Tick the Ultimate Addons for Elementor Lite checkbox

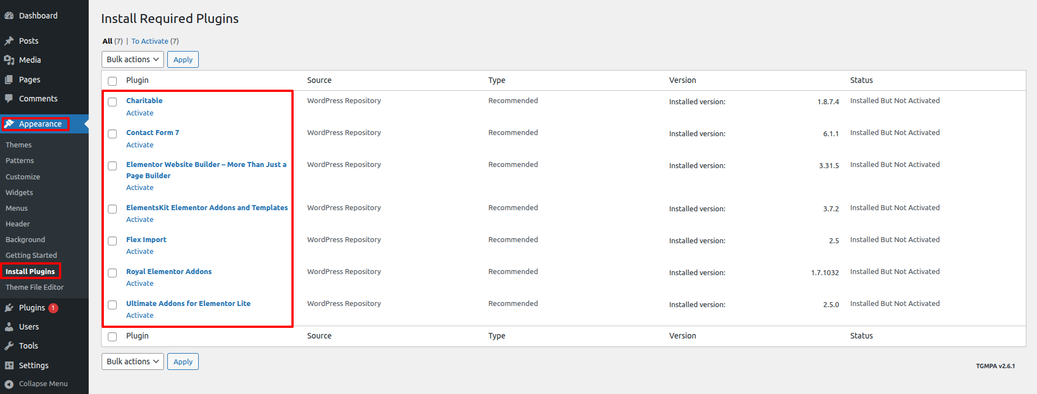tap(112, 305)
